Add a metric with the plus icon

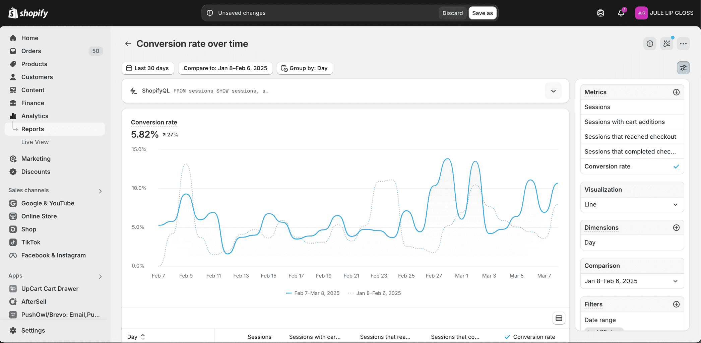click(676, 92)
